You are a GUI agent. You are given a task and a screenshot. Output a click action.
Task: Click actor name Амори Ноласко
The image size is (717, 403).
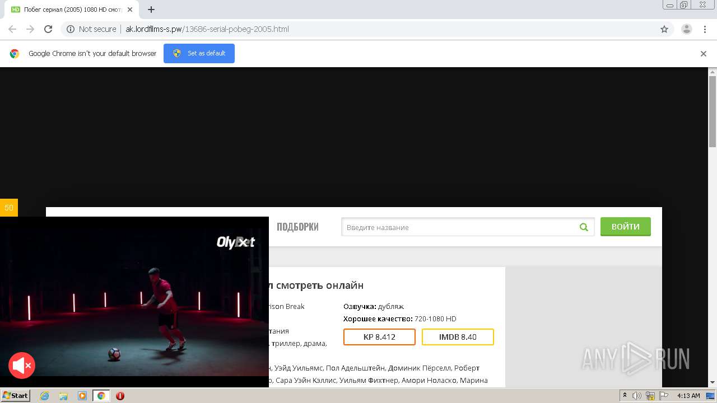[x=430, y=380]
